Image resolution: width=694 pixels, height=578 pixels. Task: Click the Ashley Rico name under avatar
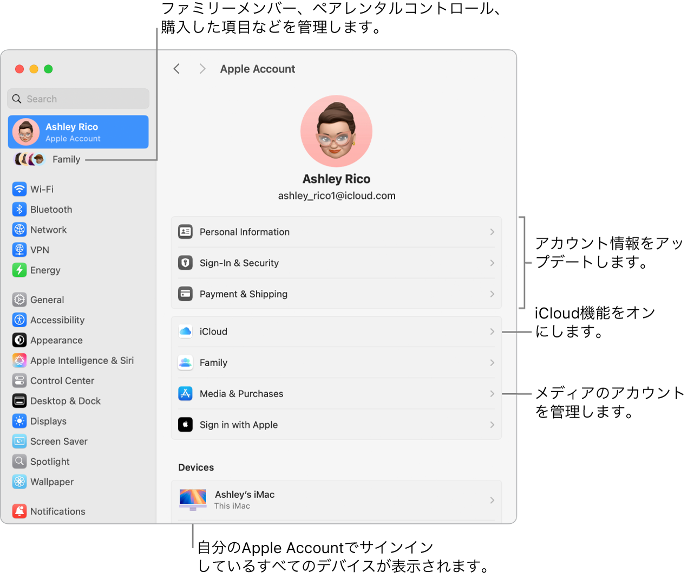coord(336,179)
